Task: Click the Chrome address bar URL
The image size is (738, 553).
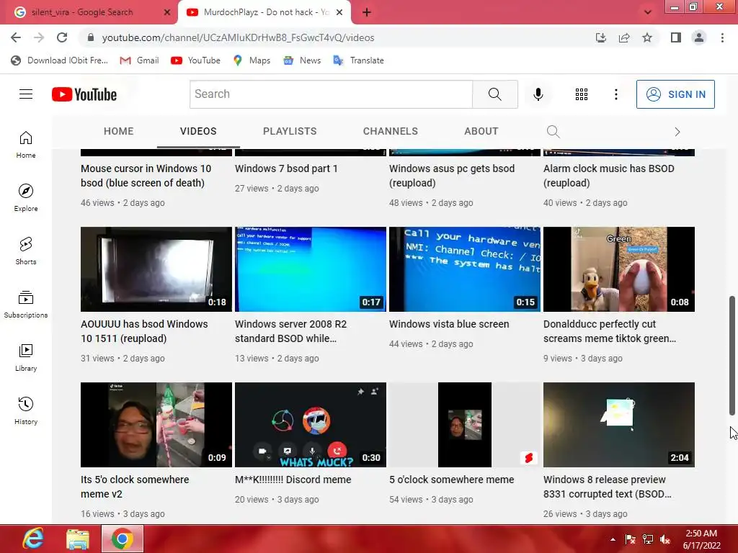Action: tap(238, 37)
